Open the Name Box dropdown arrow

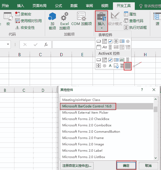coord(8,44)
